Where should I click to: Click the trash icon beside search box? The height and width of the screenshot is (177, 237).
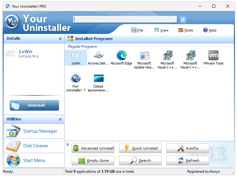(183, 20)
